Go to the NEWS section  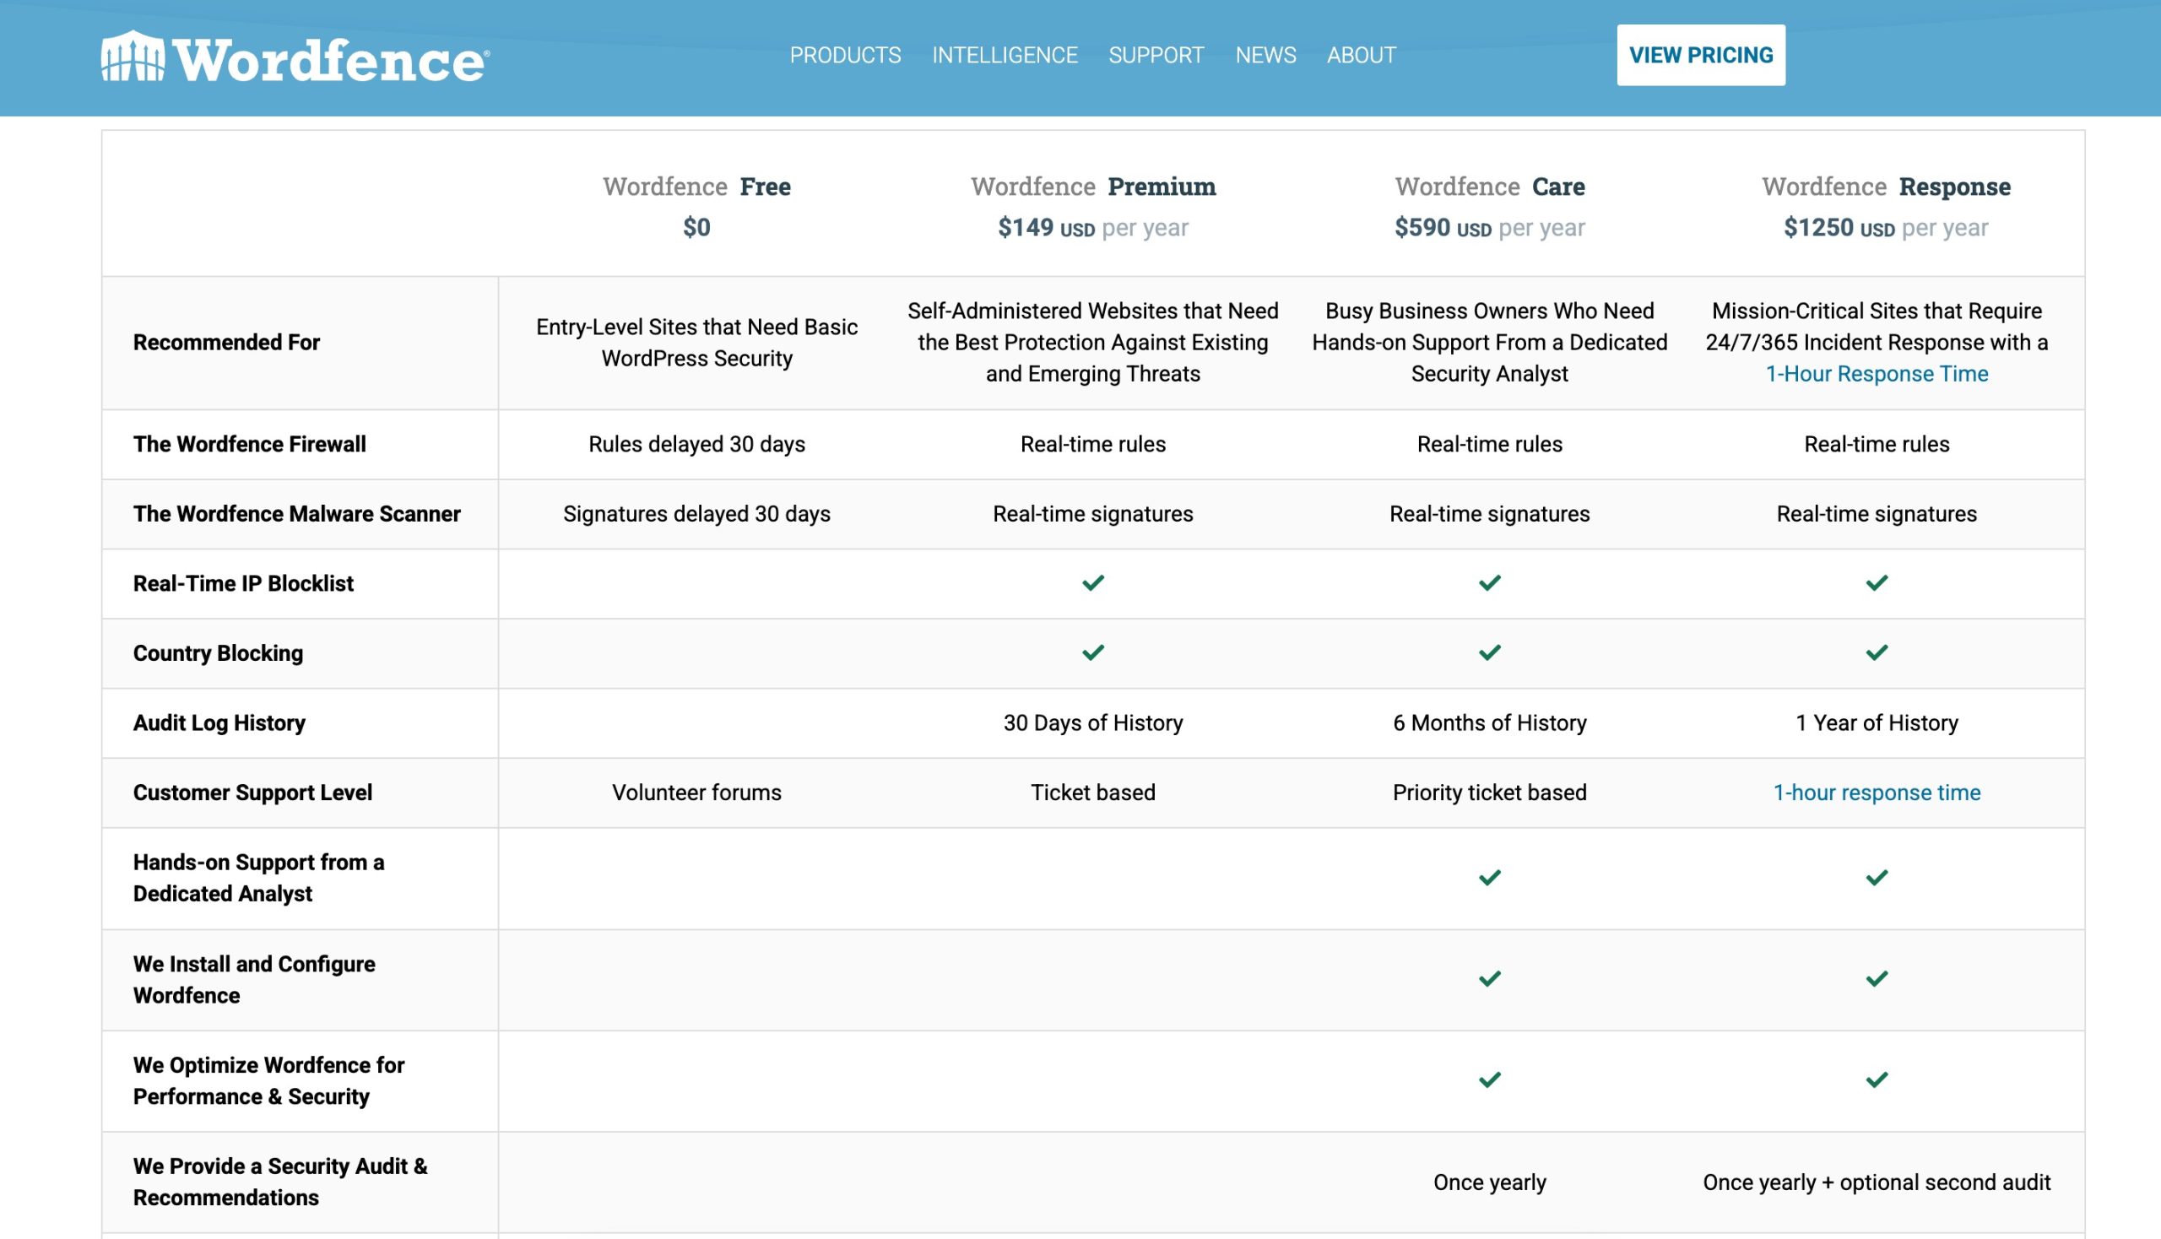click(x=1265, y=56)
